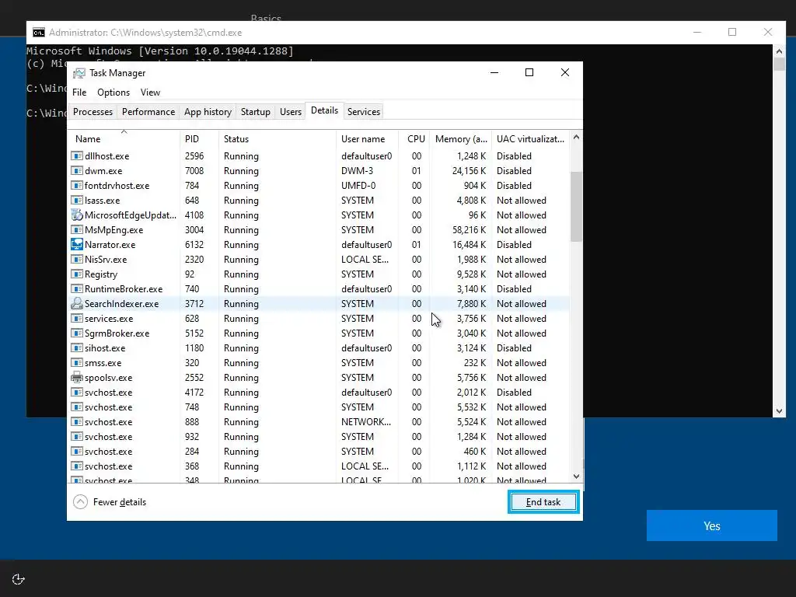Click the Narrator.exe process icon
796x597 pixels.
[x=77, y=244]
